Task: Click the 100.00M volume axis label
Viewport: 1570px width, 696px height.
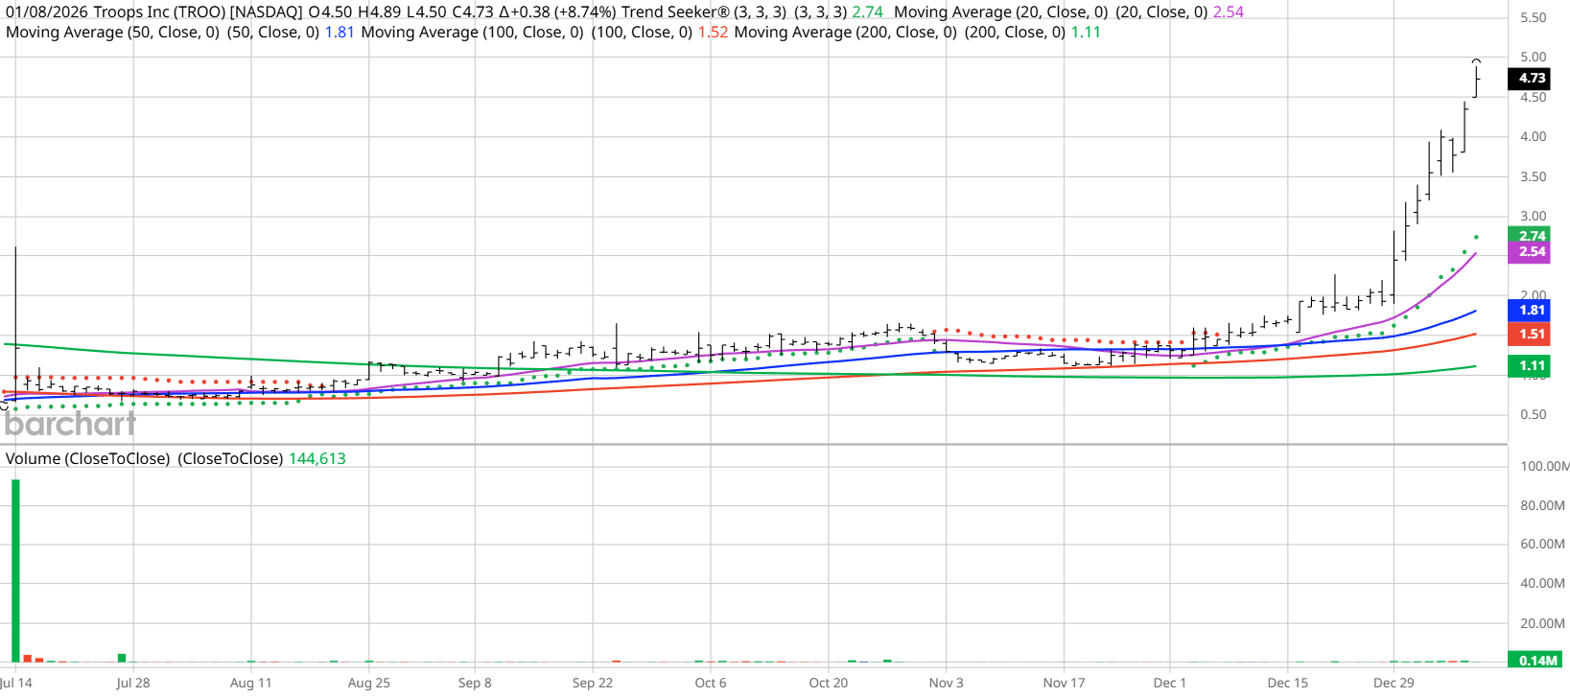Action: [x=1545, y=467]
